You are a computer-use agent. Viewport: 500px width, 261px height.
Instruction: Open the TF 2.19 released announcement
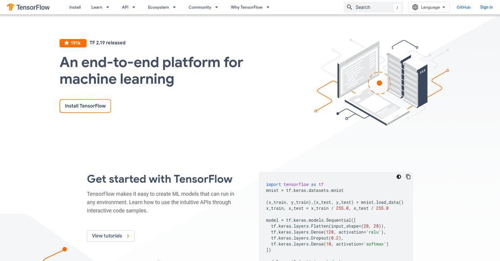107,43
